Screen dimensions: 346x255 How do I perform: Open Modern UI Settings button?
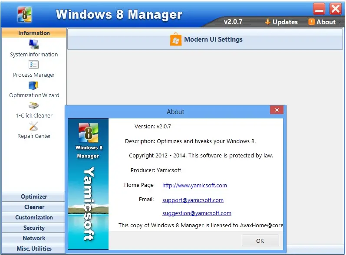coord(205,39)
